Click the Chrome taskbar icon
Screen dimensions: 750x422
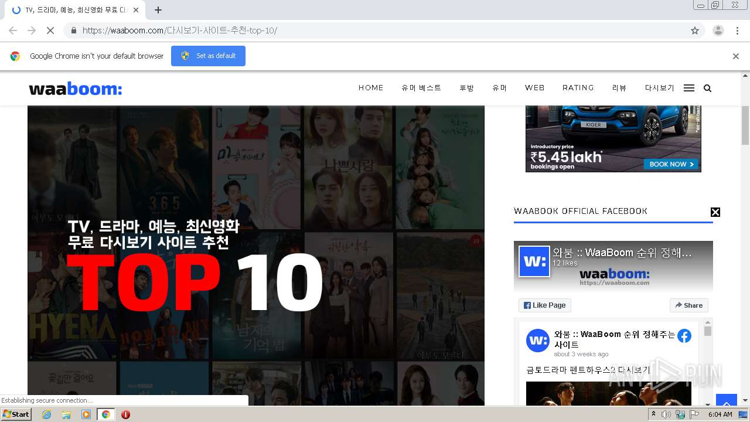tap(105, 414)
